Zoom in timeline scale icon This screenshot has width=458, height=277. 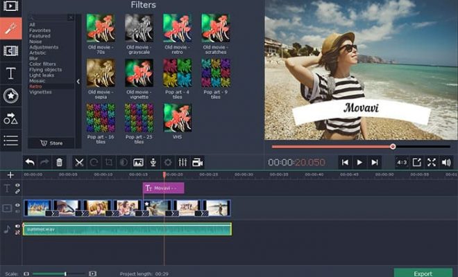(92, 274)
